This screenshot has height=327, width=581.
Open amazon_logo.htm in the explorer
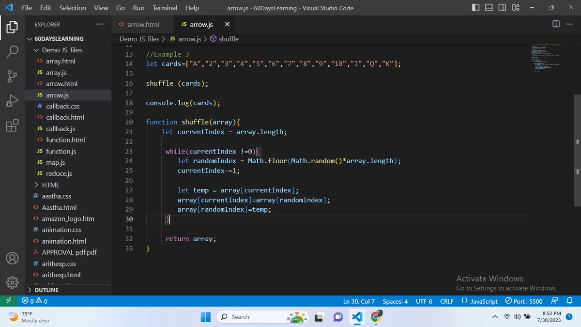(68, 218)
